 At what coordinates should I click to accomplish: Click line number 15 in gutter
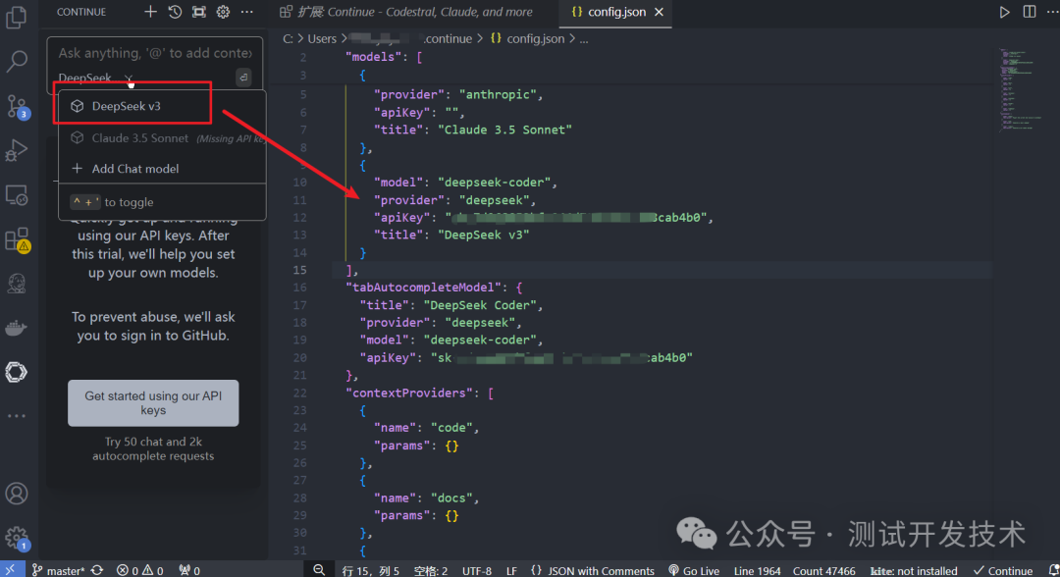tap(299, 270)
